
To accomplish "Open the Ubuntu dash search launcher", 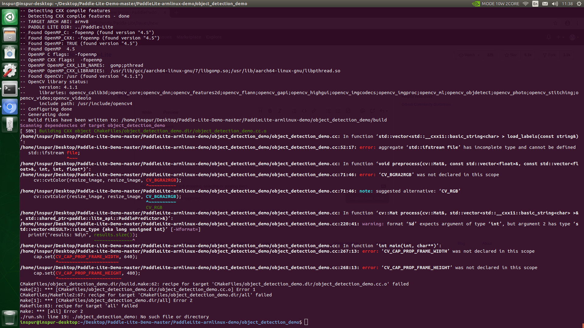I will pos(10,17).
